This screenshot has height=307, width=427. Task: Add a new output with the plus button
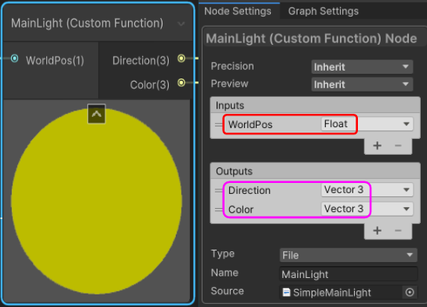(x=378, y=231)
